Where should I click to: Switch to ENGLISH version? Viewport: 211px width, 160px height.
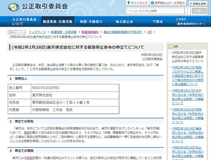point(198,4)
